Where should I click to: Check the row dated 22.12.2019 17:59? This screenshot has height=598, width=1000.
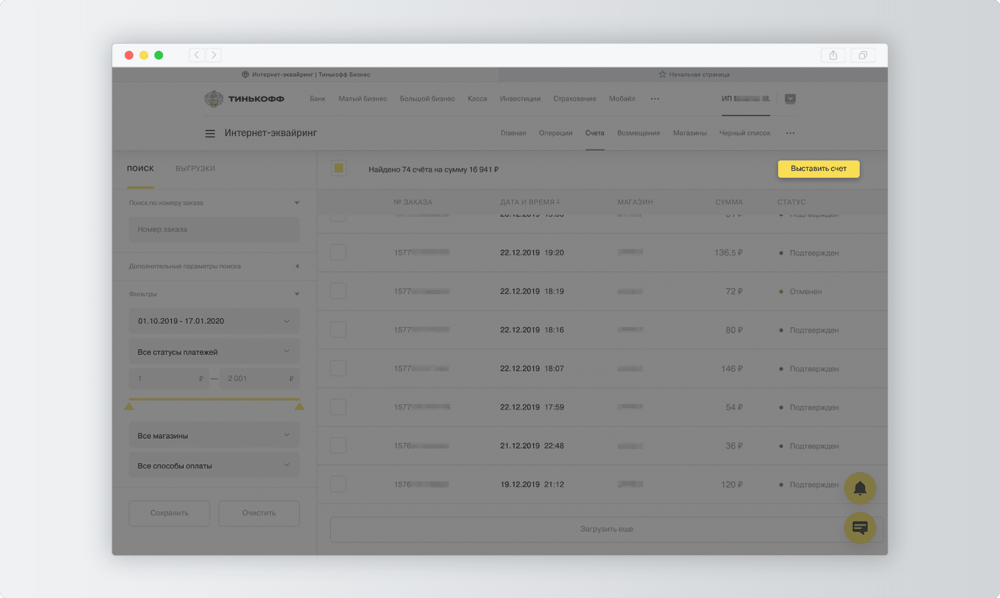tap(338, 407)
